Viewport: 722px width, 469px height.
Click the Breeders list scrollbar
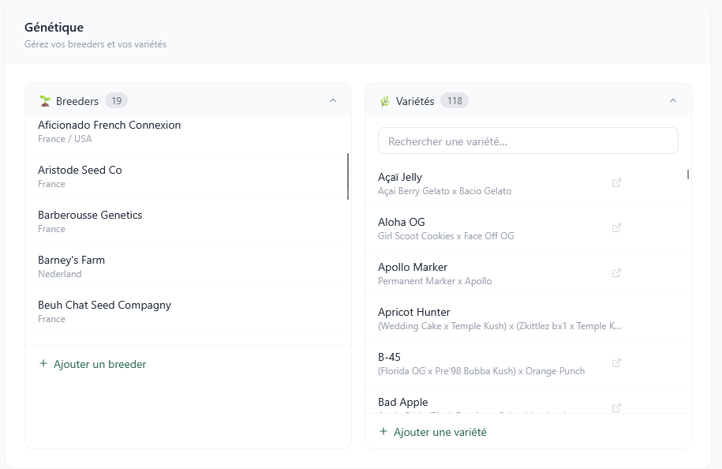tap(348, 176)
